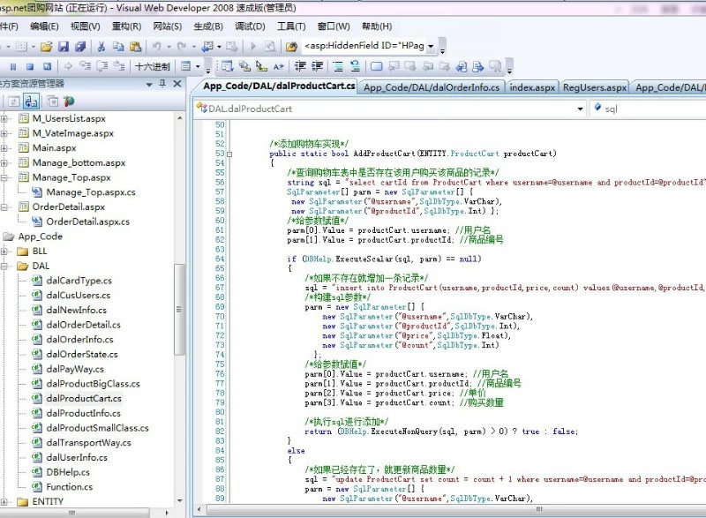Collapse the OrderDetail.aspx node

click(4, 207)
